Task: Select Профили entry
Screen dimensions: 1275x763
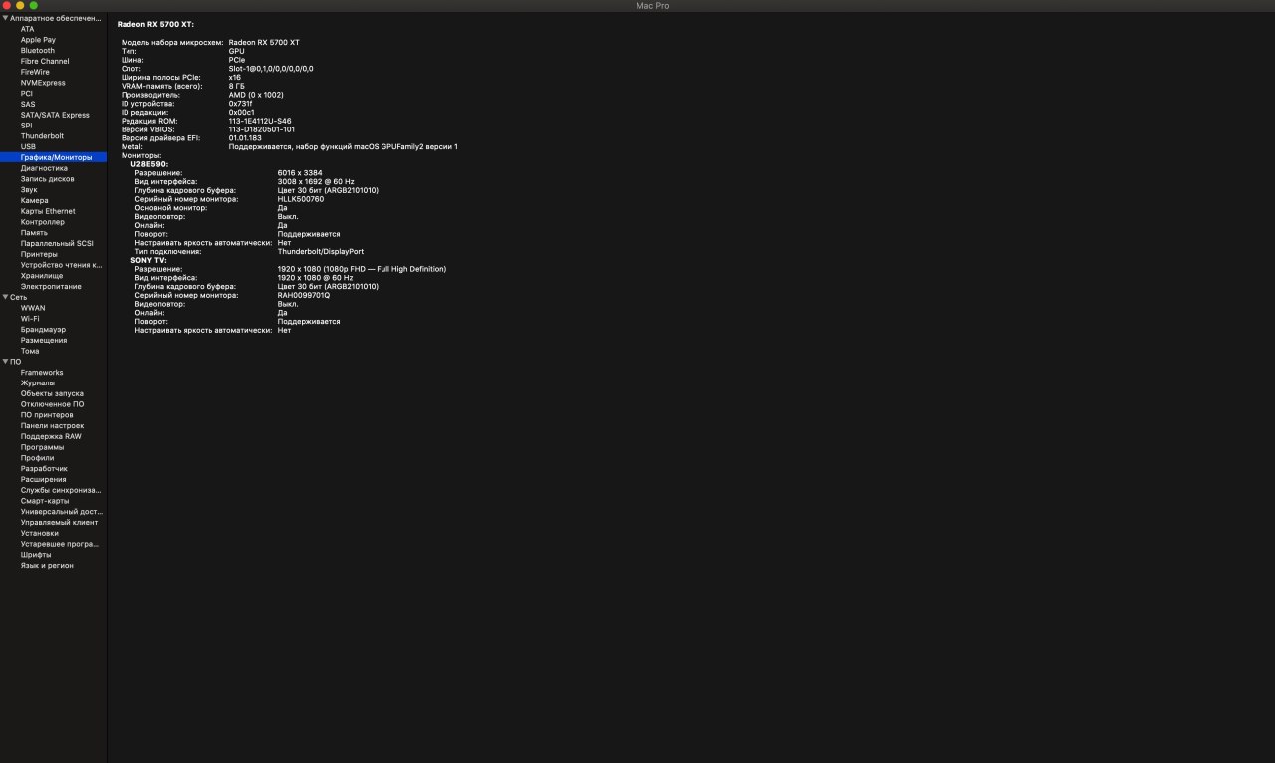Action: (x=37, y=458)
